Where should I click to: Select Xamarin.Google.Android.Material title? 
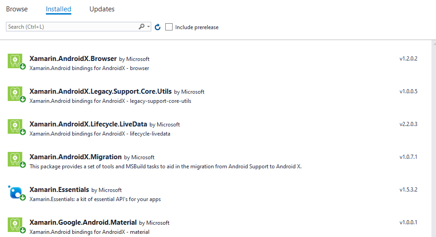pos(83,222)
